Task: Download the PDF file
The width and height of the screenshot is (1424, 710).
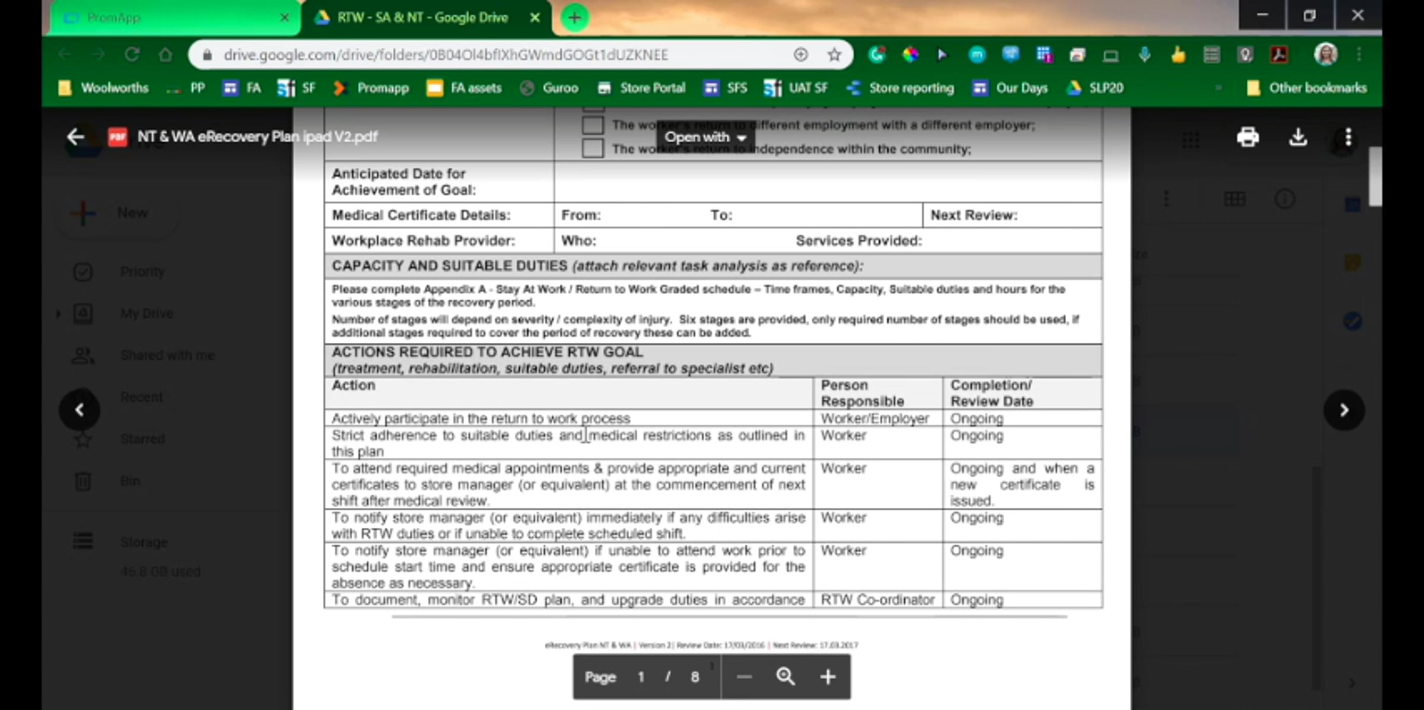Action: point(1298,137)
